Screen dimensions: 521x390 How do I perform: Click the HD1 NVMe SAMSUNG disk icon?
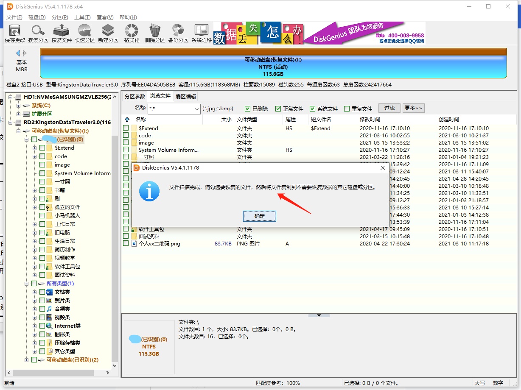18,97
